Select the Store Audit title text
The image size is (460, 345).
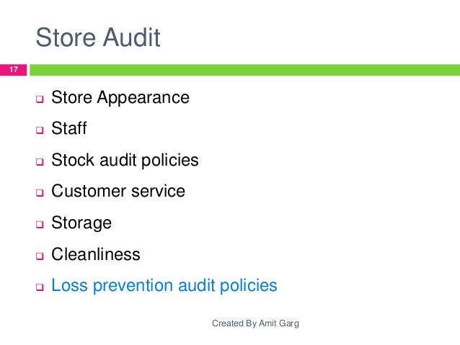click(x=98, y=37)
